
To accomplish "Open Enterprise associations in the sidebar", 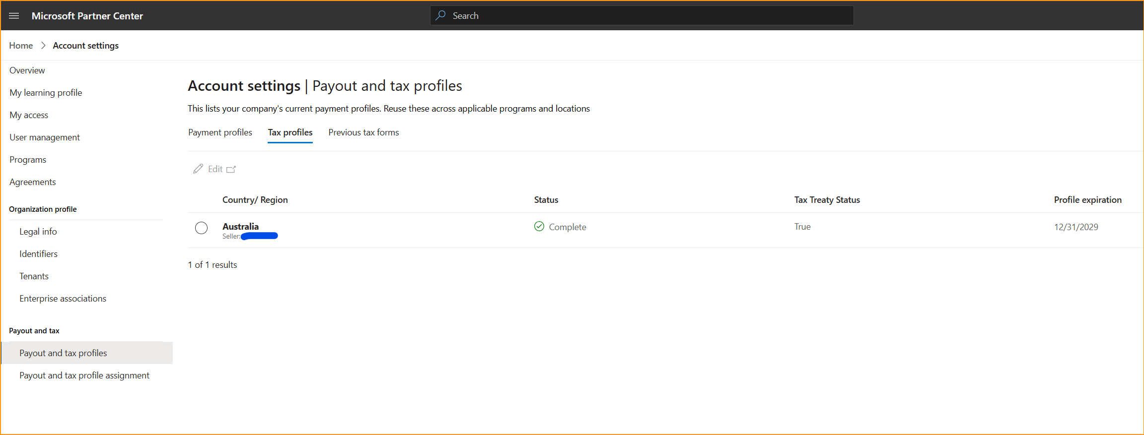I will [63, 299].
